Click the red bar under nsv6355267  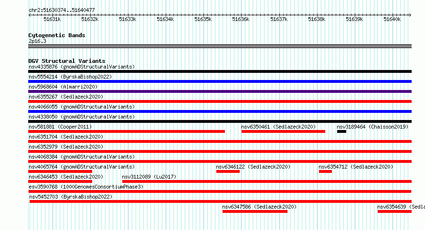click(x=220, y=101)
